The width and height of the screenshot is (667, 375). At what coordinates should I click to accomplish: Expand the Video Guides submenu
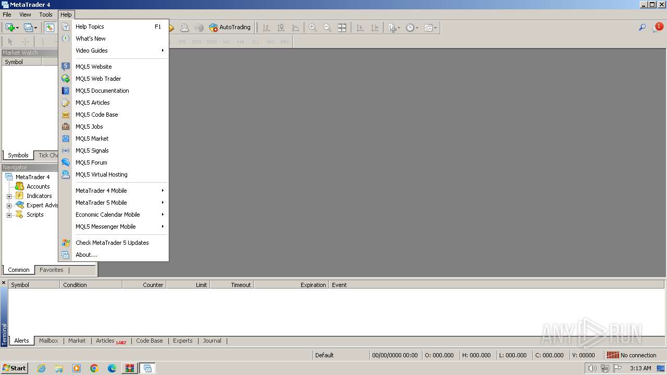click(114, 51)
